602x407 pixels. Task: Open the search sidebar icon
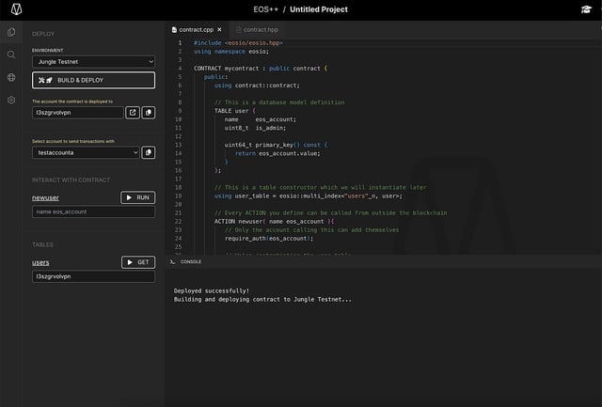click(11, 55)
